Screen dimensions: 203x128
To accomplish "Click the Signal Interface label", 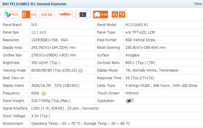I will tap(15, 108).
